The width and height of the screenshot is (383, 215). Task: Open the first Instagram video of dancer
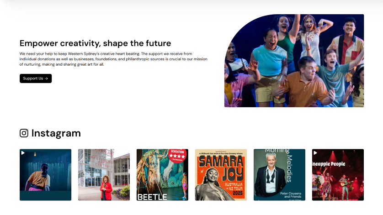[x=45, y=175]
